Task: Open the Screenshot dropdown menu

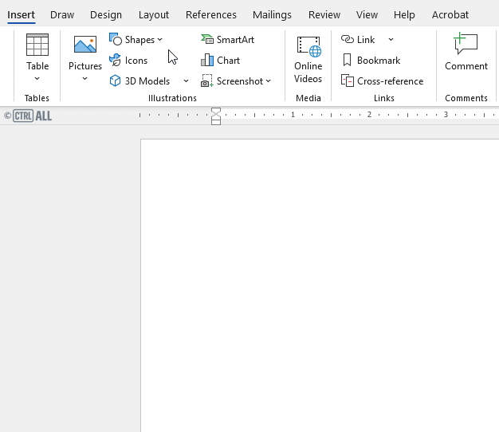Action: coord(237,81)
